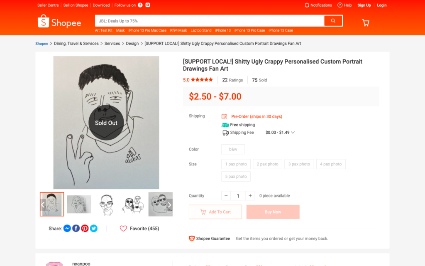Share the product on Twitter
425x266 pixels.
[94, 228]
